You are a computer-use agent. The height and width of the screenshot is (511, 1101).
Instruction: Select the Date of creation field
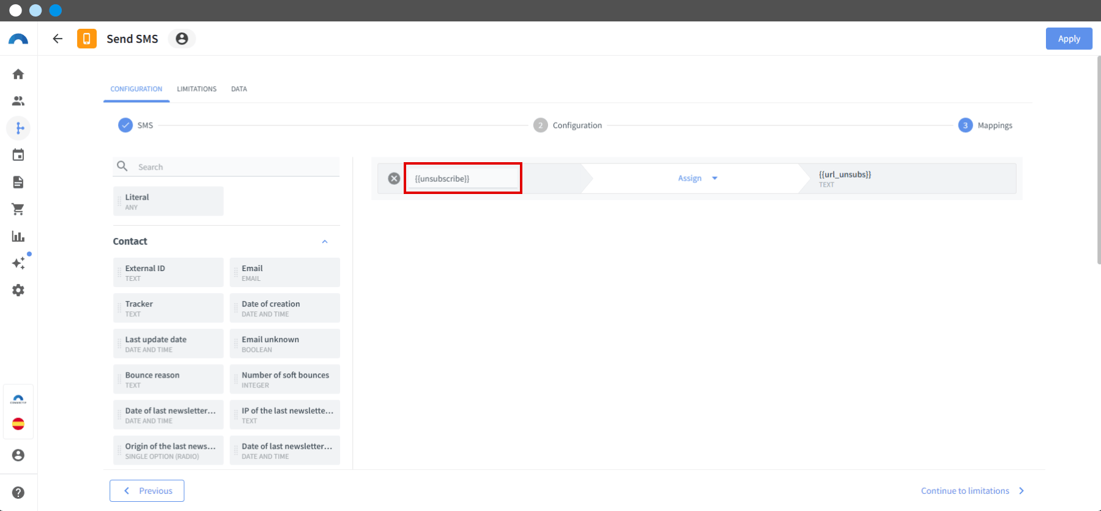coord(284,308)
